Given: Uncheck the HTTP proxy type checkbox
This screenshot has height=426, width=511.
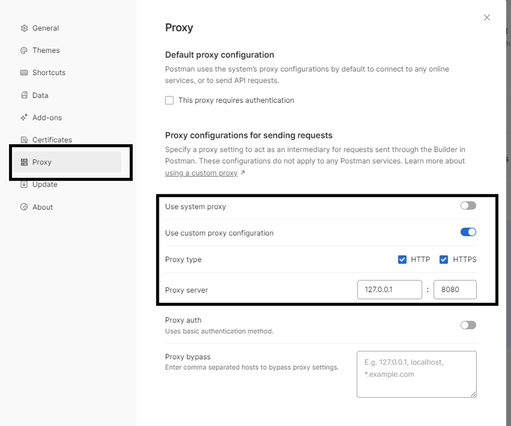Looking at the screenshot, I should [x=402, y=259].
